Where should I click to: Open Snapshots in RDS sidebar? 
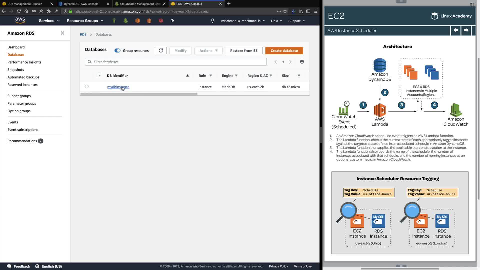pyautogui.click(x=16, y=69)
